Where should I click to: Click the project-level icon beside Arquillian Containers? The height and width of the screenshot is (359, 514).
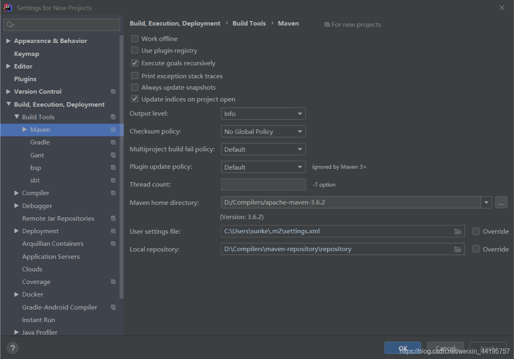point(113,244)
